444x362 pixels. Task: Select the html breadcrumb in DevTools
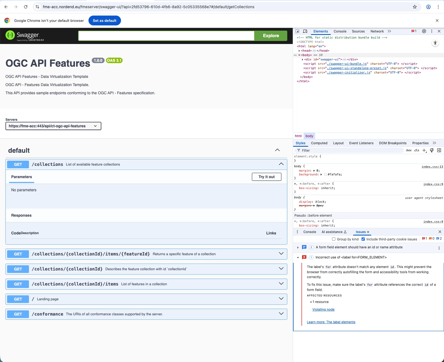pos(298,136)
